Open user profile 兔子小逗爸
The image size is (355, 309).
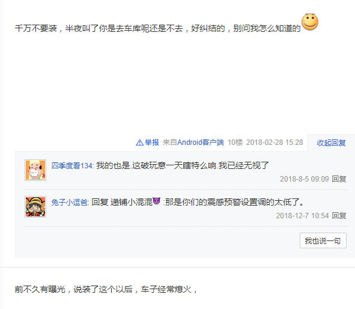pos(70,203)
